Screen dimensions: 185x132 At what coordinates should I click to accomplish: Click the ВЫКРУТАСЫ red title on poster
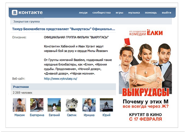click(x=145, y=92)
